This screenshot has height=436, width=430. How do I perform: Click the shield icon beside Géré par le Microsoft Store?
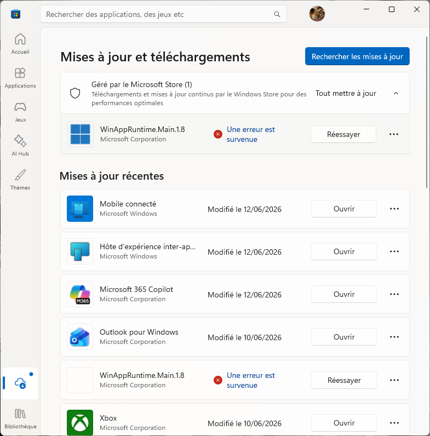coord(75,93)
